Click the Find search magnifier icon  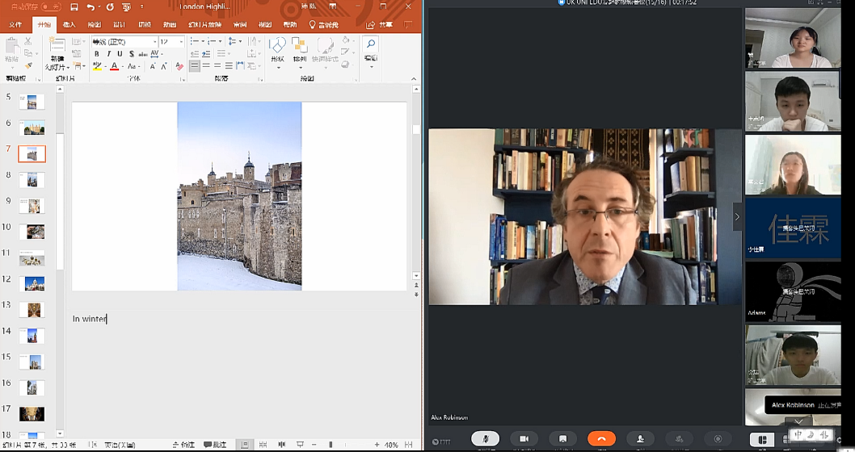coord(370,45)
